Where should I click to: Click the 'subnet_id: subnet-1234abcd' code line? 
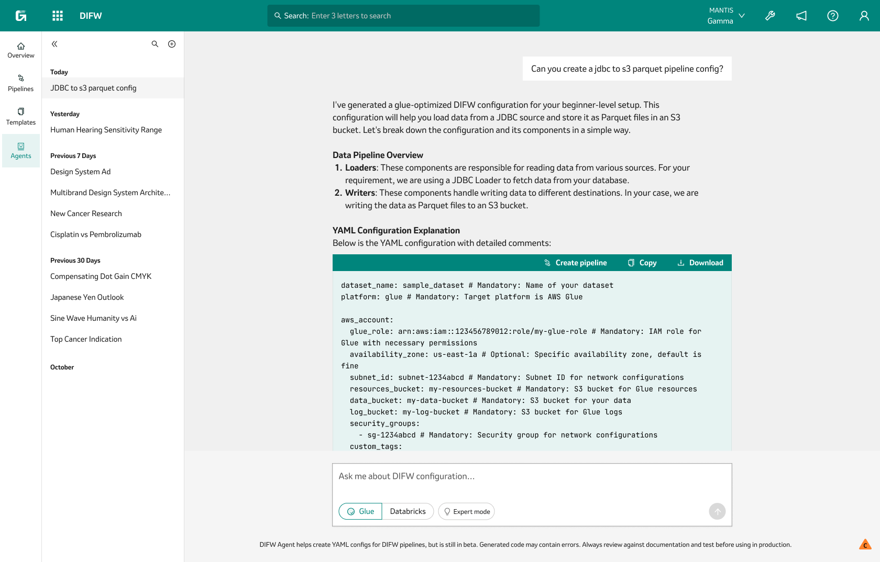(x=516, y=377)
